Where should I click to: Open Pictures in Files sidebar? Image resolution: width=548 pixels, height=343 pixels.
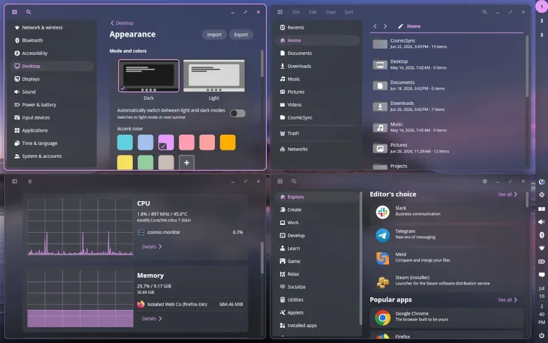click(317, 91)
